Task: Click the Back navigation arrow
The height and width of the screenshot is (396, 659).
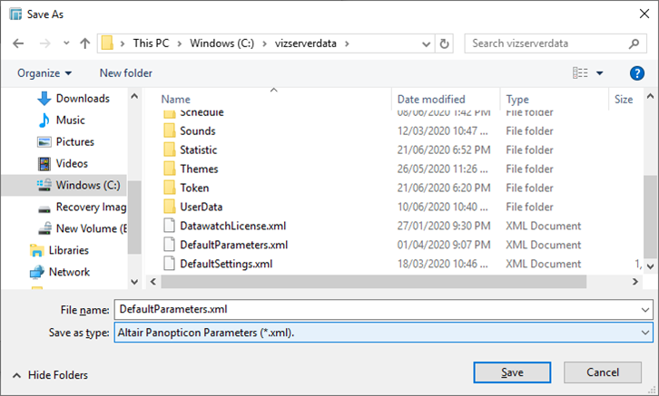Action: pos(19,43)
